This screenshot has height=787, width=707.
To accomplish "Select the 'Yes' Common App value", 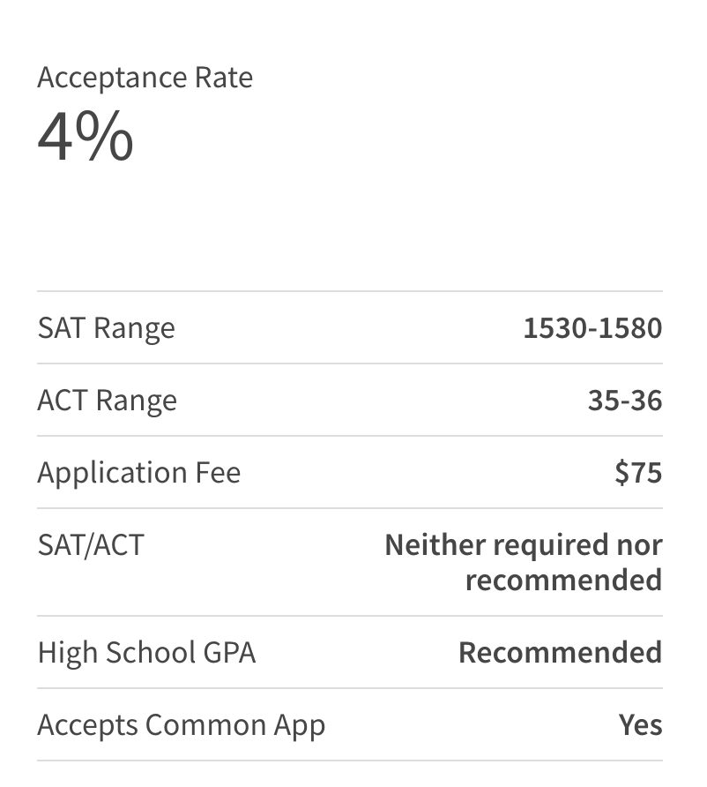I will coord(640,724).
